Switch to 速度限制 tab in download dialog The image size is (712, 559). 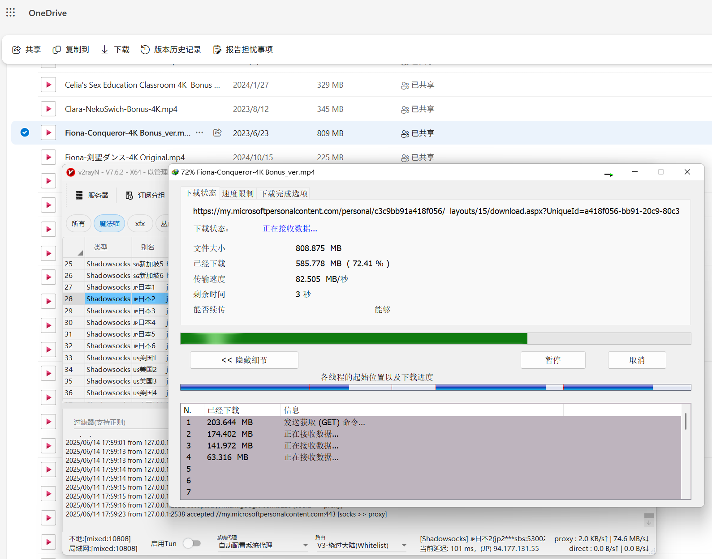(237, 193)
